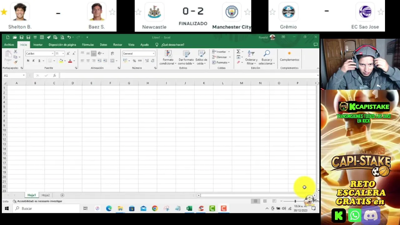Decrease the cell indent

[99, 61]
